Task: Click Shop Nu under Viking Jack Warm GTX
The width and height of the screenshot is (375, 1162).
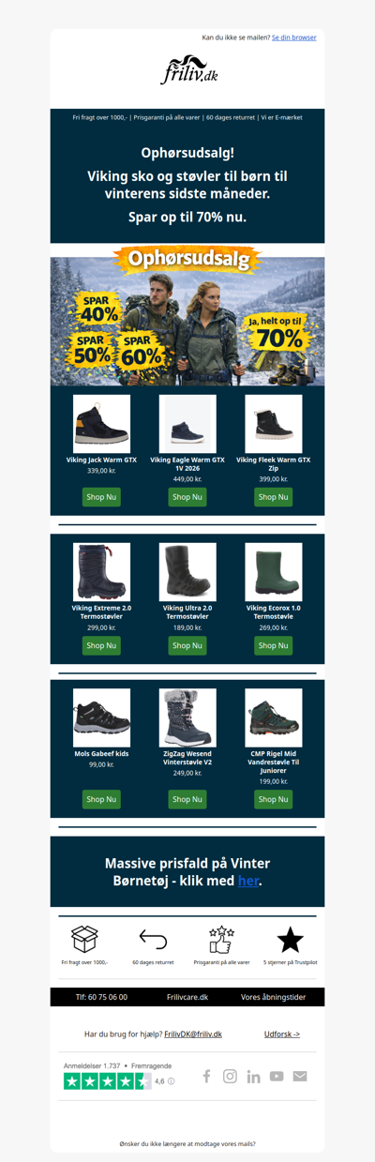Action: (x=101, y=497)
